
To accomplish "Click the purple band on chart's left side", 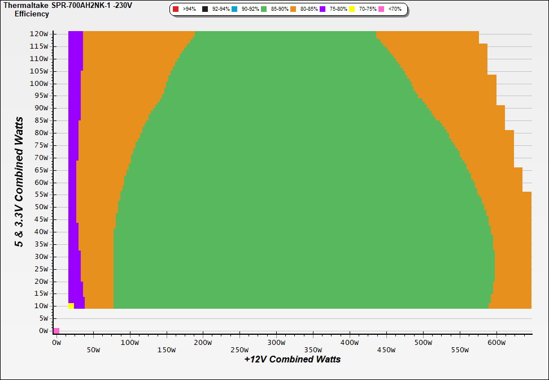I will 73,170.
